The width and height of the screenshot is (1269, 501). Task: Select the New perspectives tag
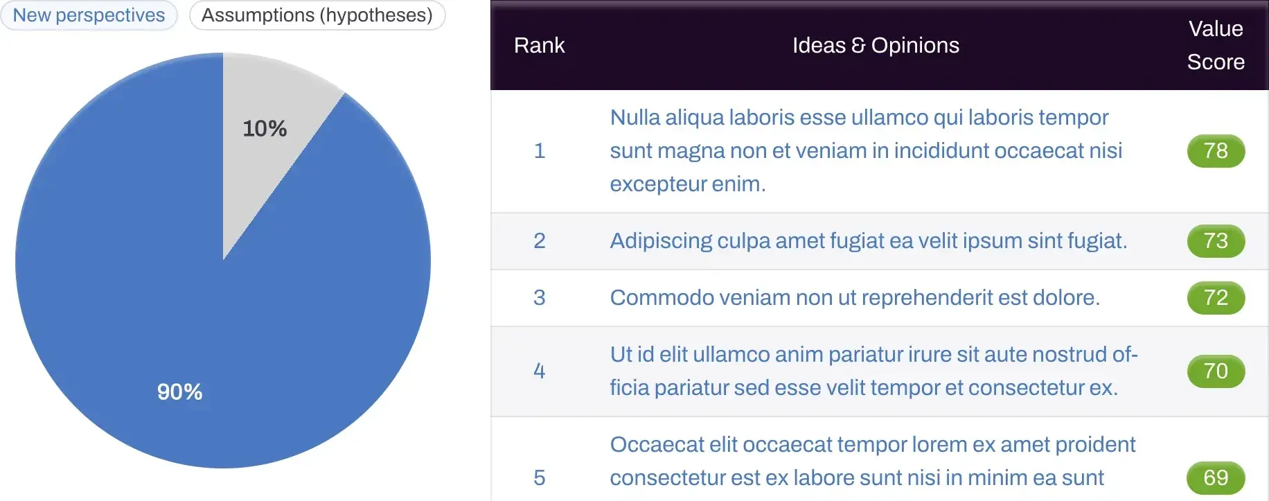[89, 15]
